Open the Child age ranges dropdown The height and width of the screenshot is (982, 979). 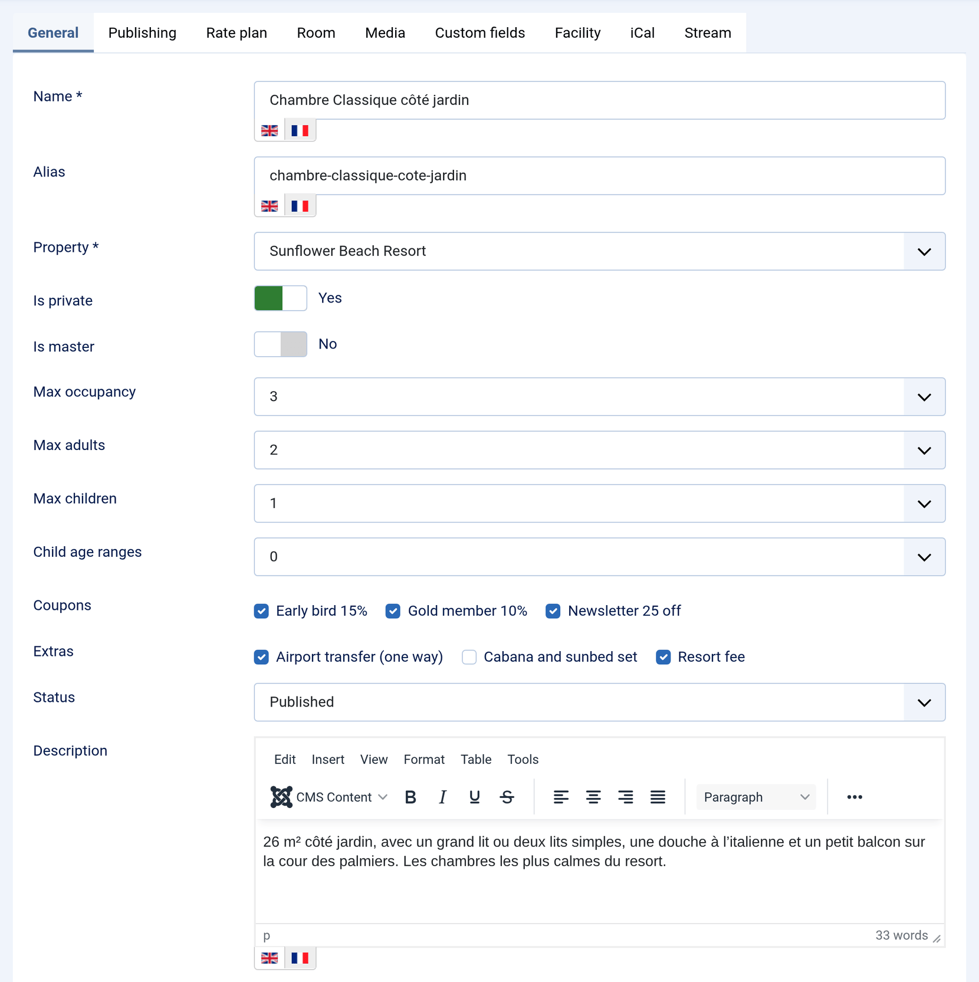pos(600,557)
